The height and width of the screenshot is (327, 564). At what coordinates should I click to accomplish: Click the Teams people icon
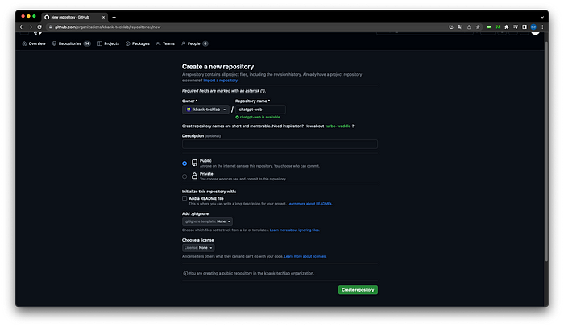(158, 43)
